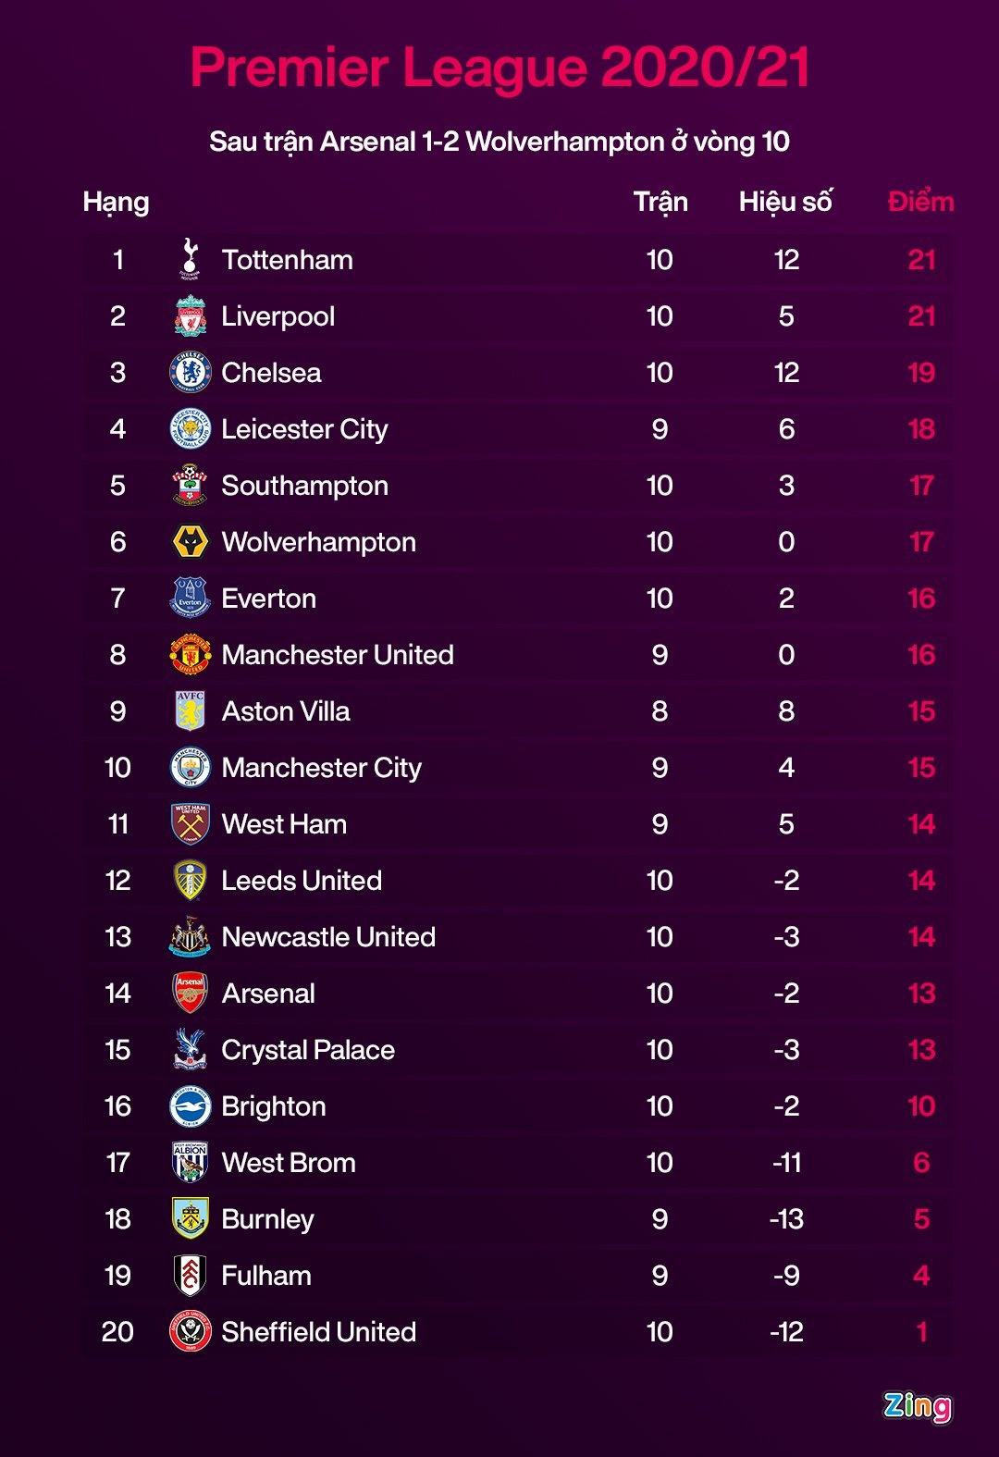Click the Liverpool club crest
999x1457 pixels.
point(191,316)
